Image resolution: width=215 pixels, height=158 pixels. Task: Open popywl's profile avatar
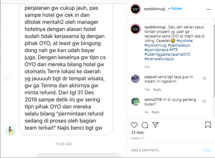[135, 79]
